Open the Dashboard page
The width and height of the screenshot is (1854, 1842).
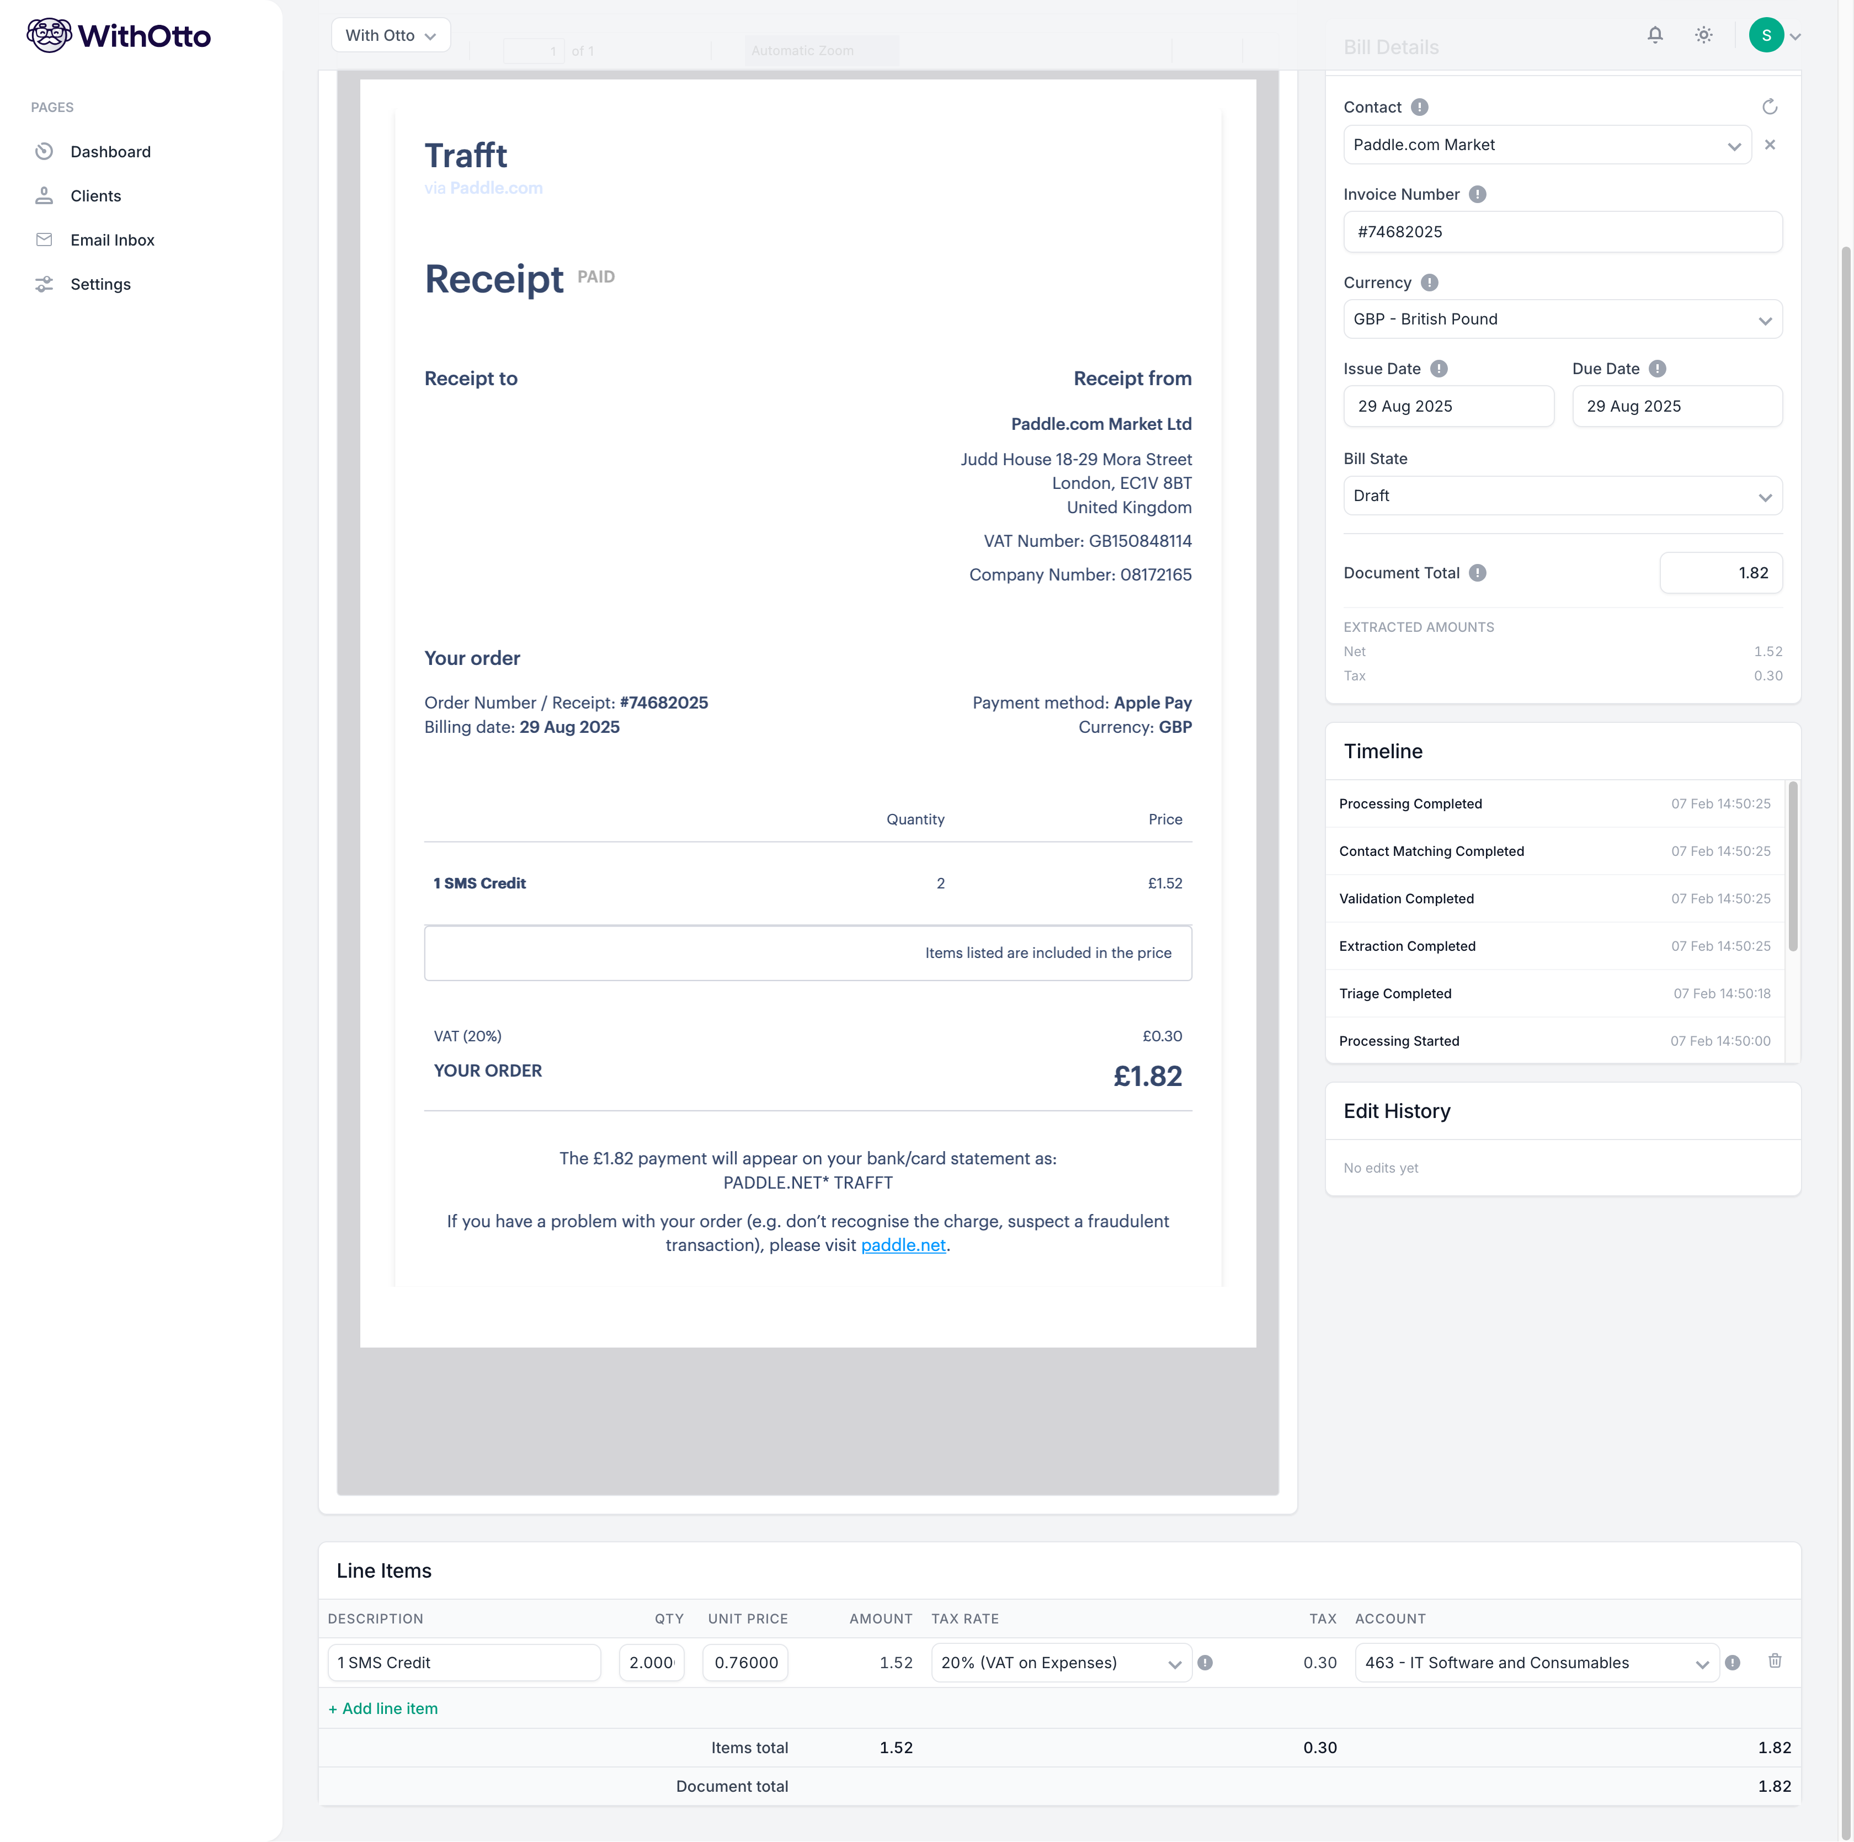coord(110,152)
